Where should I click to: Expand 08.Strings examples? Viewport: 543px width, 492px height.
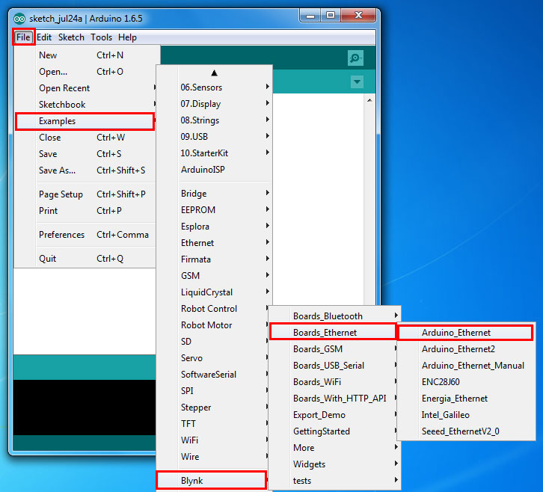[214, 120]
